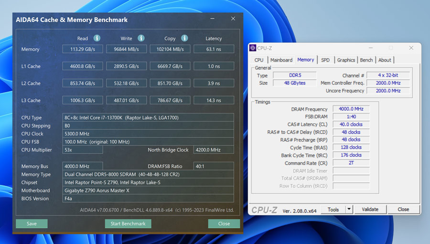Open the Mainboard tab in CPU-Z
This screenshot has height=244, width=430.
(x=281, y=60)
